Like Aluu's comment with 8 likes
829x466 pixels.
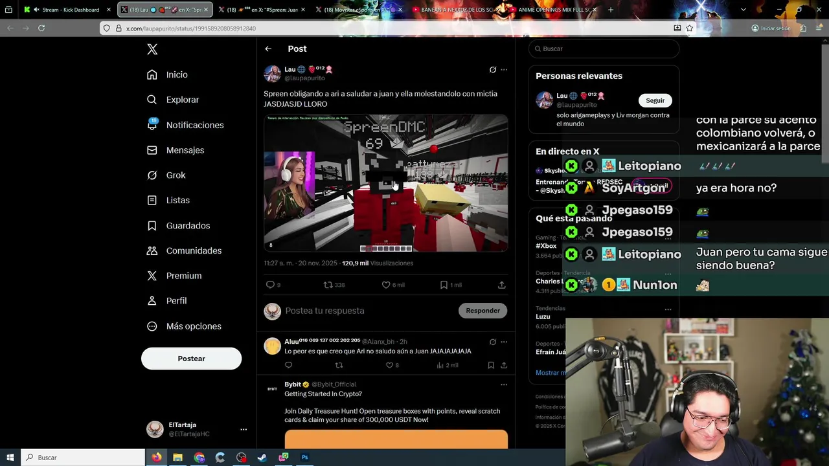click(389, 365)
